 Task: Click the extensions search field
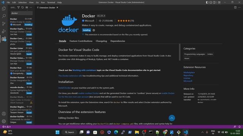pyautogui.click(x=22, y=13)
